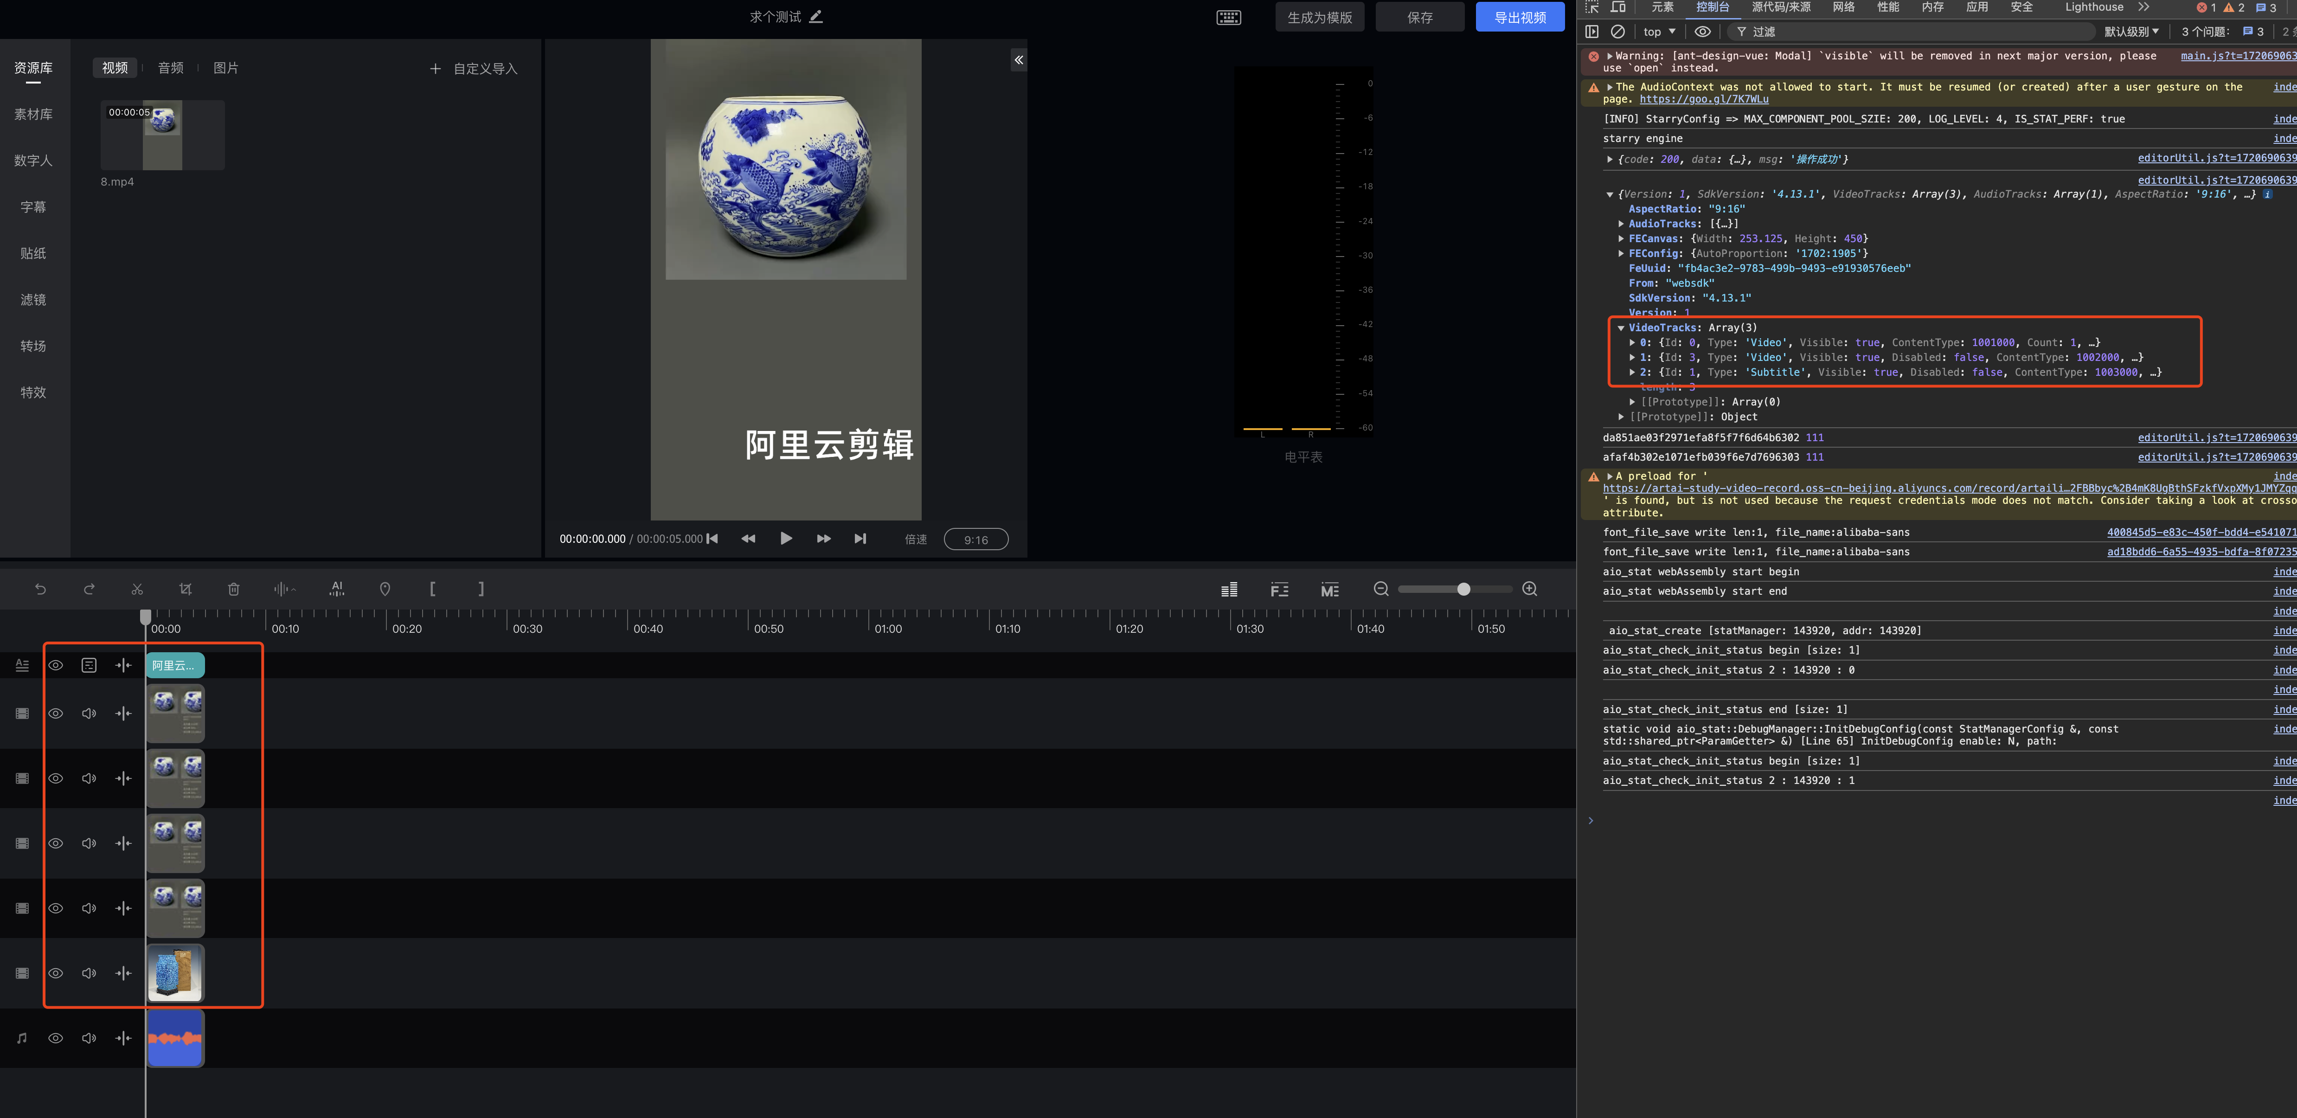
Task: Set in-point with left bracket
Action: (x=432, y=589)
